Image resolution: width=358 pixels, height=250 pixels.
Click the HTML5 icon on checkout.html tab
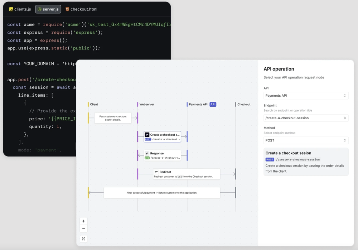point(67,9)
